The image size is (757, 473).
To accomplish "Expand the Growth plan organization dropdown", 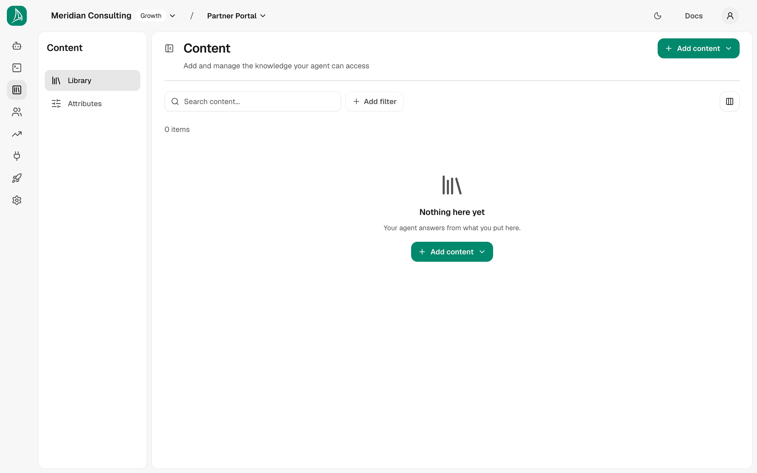I will click(172, 16).
